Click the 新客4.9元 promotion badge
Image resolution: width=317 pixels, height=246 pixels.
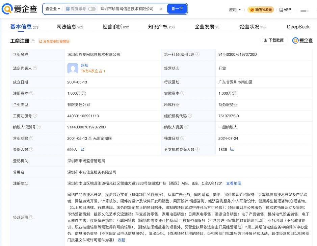pos(261,10)
